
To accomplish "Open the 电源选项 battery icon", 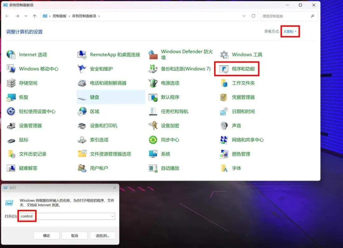I will [153, 83].
